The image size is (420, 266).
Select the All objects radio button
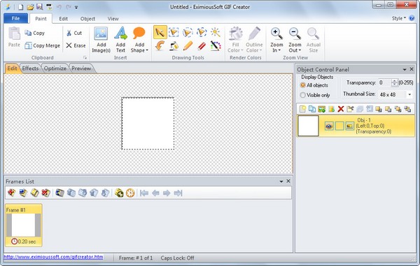pyautogui.click(x=302, y=85)
